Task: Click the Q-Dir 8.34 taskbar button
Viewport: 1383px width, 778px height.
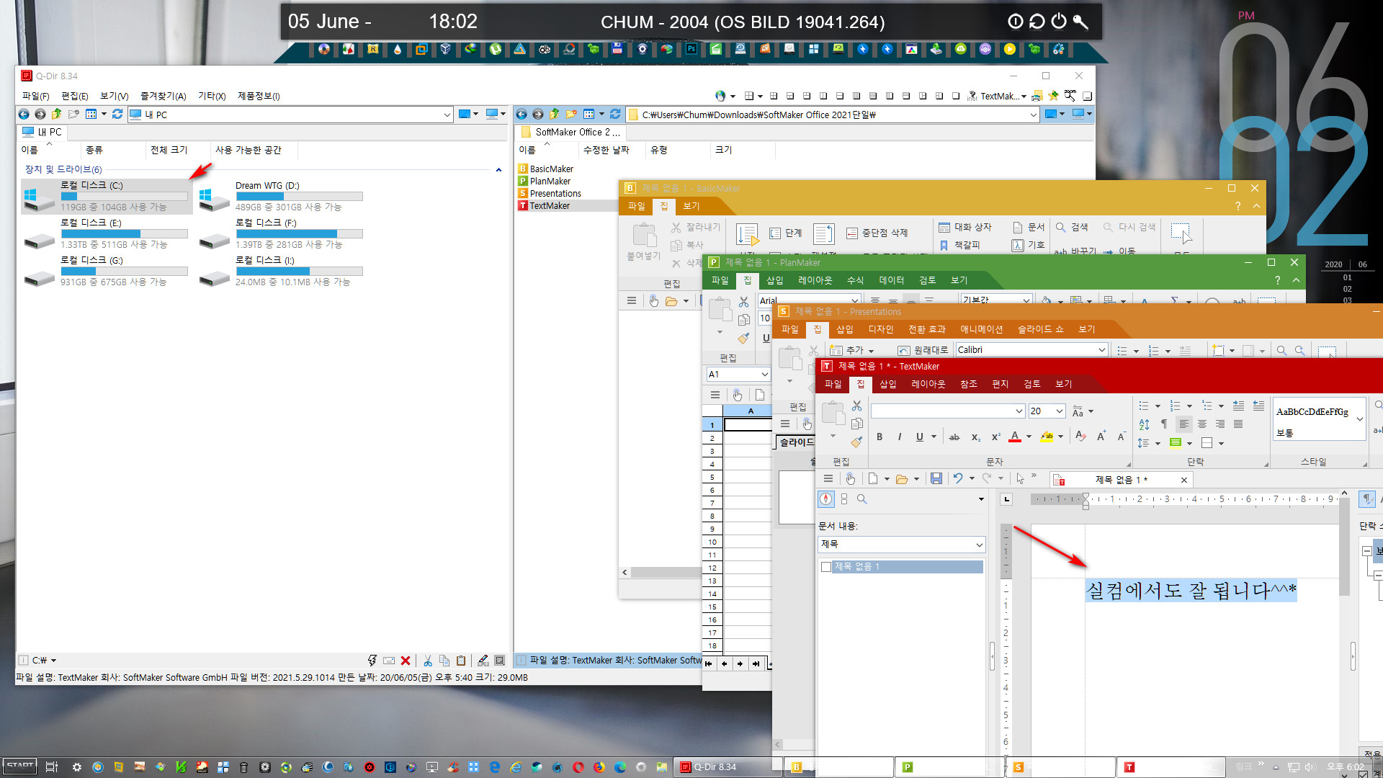Action: 727,767
